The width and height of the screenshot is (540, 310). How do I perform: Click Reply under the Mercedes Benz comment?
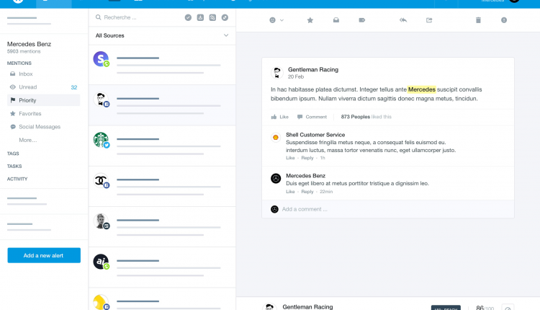coord(307,192)
